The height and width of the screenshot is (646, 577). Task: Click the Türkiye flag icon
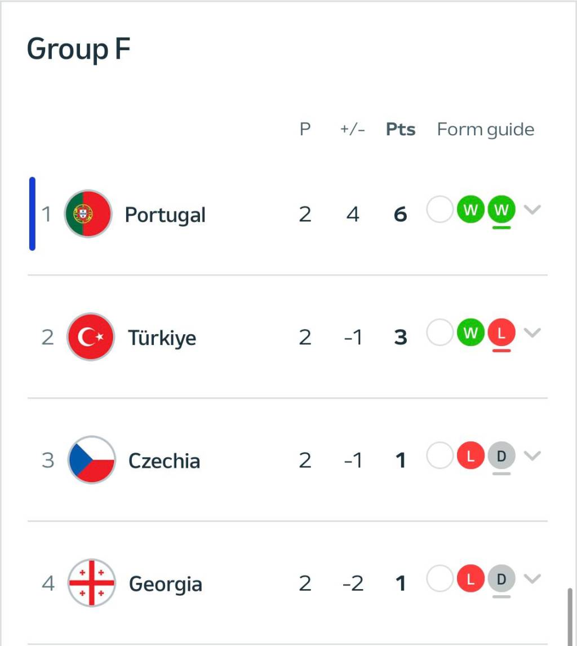(90, 337)
